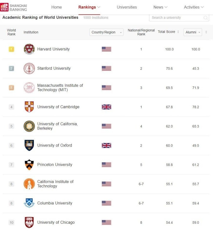
Task: Click the University of Chicago crest
Action: (x=29, y=222)
